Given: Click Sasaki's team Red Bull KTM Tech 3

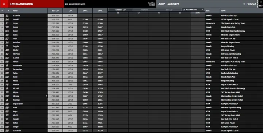Looking at the screenshot, I should pos(229,119).
